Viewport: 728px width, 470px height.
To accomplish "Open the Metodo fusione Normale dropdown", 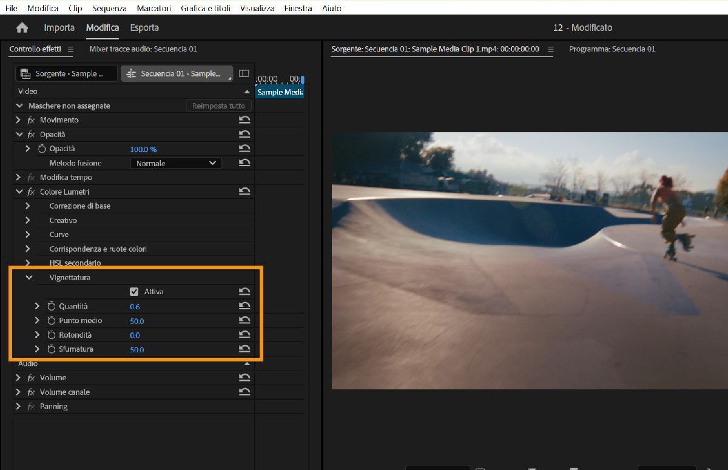I will coord(176,163).
